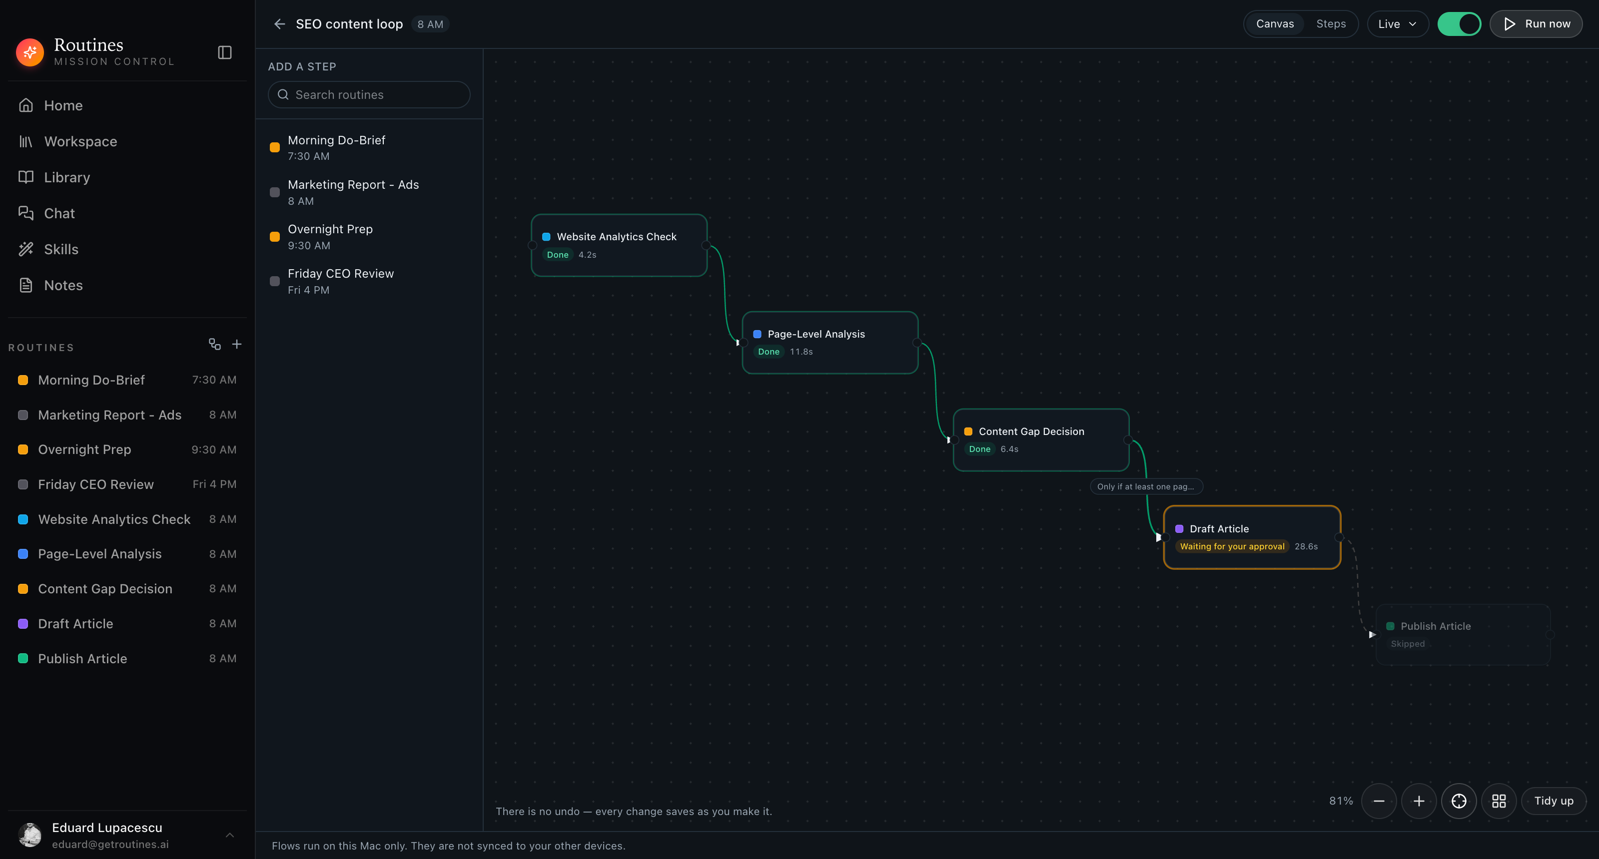Click the Eduard Lupacescu profile avatar
Viewport: 1599px width, 859px height.
(x=30, y=836)
